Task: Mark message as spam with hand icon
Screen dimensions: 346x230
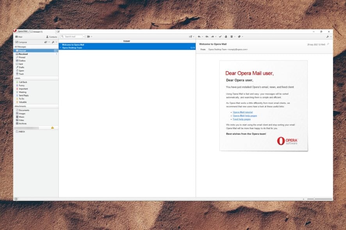Action: pyautogui.click(x=226, y=37)
